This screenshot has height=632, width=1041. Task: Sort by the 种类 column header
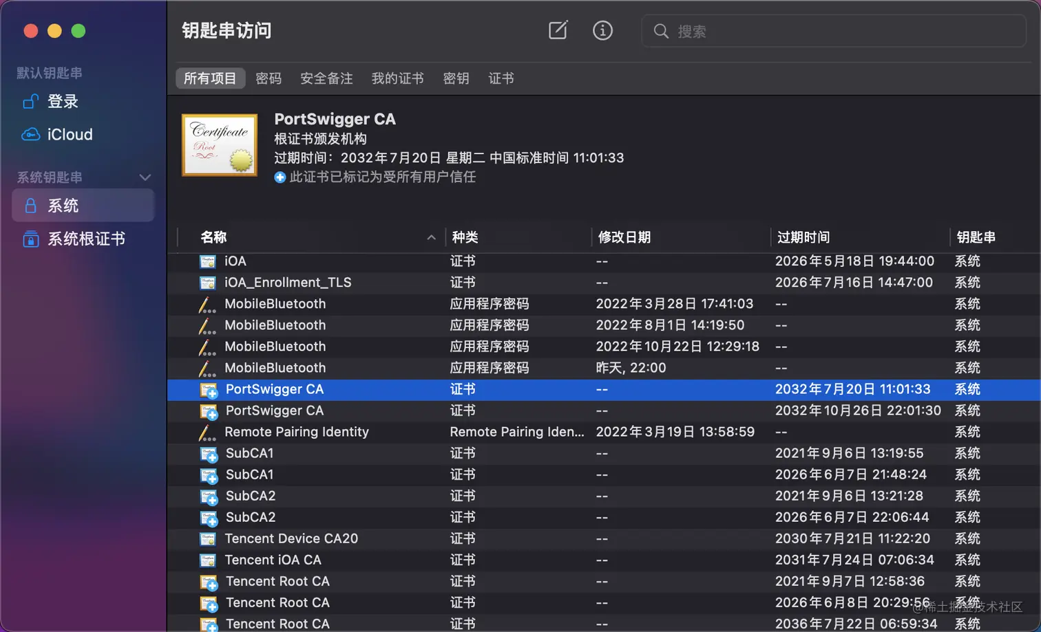518,237
